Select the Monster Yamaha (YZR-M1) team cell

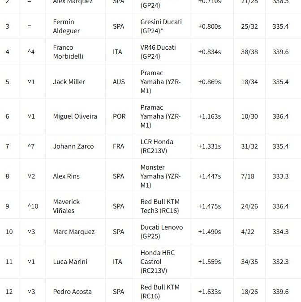pyautogui.click(x=160, y=176)
